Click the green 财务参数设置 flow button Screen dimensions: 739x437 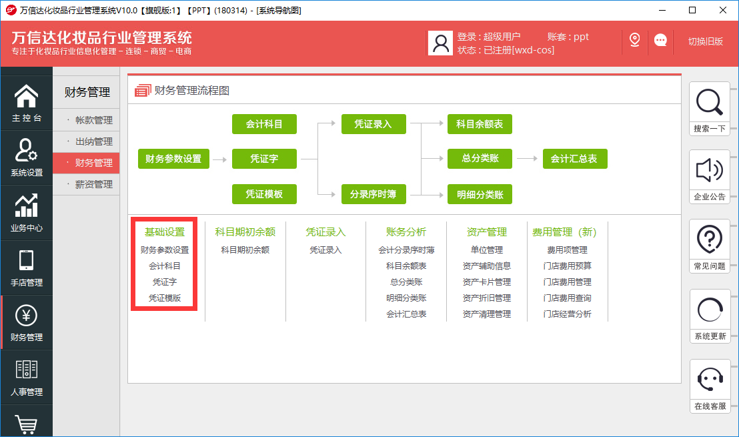click(173, 159)
